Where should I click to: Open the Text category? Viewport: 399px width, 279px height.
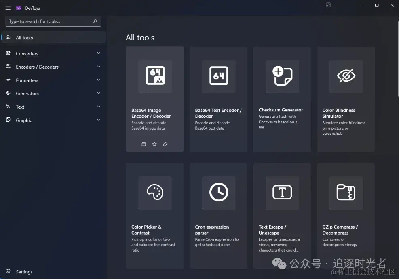53,107
